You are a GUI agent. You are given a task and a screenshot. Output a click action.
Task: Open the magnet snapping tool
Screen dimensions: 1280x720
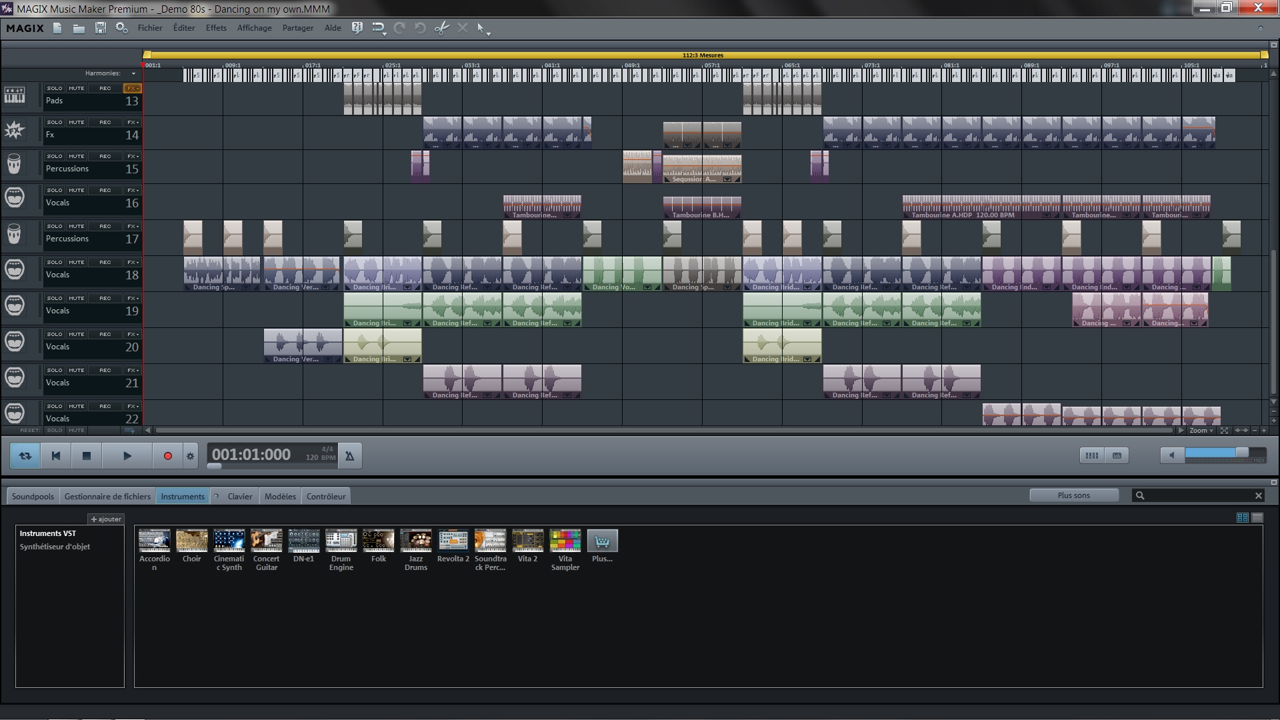(378, 28)
